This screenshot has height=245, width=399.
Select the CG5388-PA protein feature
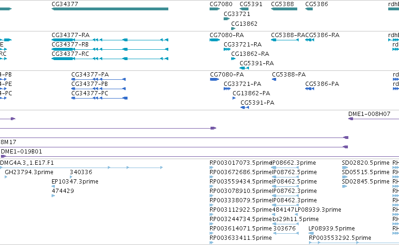click(274, 79)
